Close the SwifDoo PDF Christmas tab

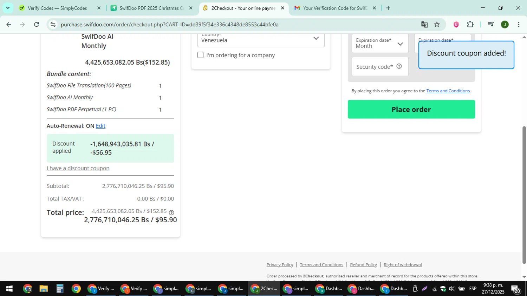(191, 8)
